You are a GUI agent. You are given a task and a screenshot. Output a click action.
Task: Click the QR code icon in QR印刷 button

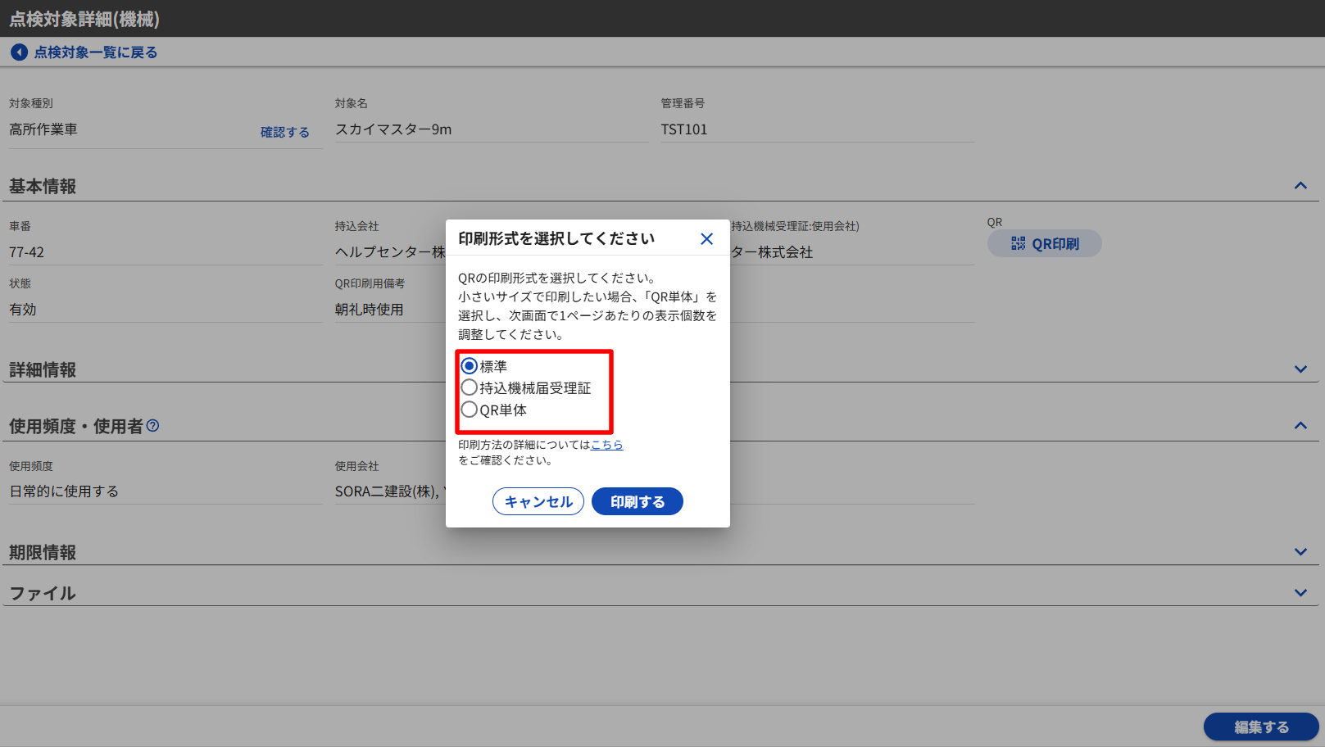[1018, 243]
